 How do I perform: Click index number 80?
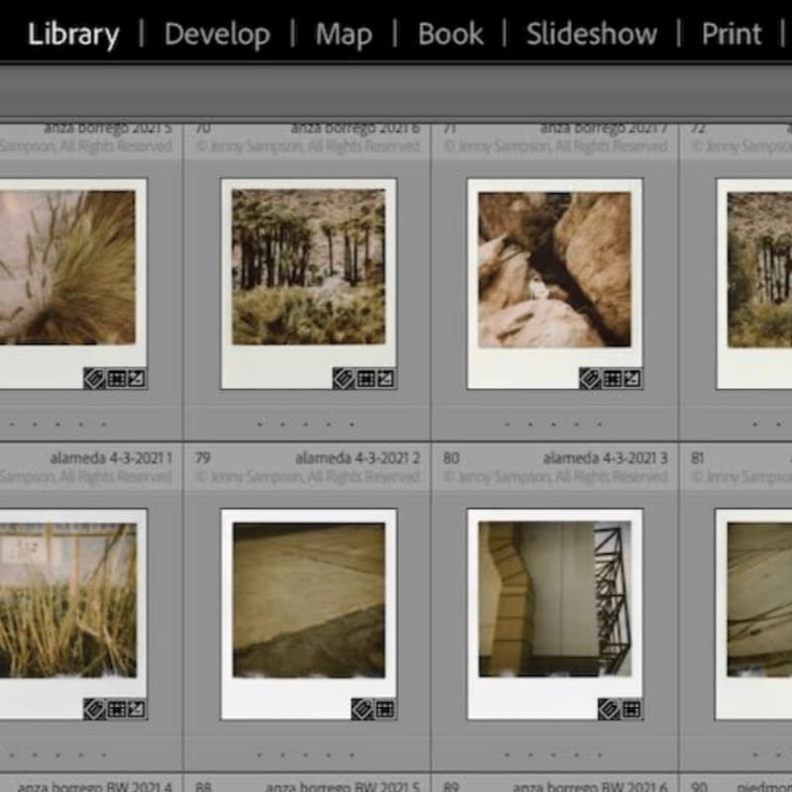tap(451, 458)
